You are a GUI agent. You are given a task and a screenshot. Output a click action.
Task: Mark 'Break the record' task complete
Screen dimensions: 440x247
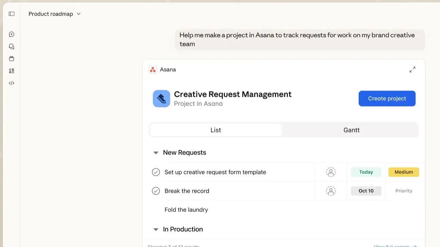pyautogui.click(x=156, y=191)
